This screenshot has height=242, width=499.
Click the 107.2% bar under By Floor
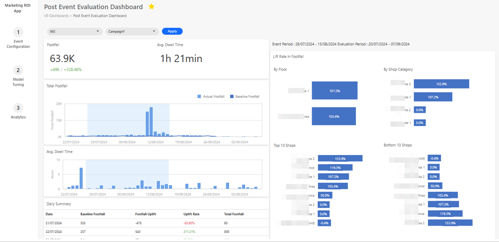click(335, 91)
